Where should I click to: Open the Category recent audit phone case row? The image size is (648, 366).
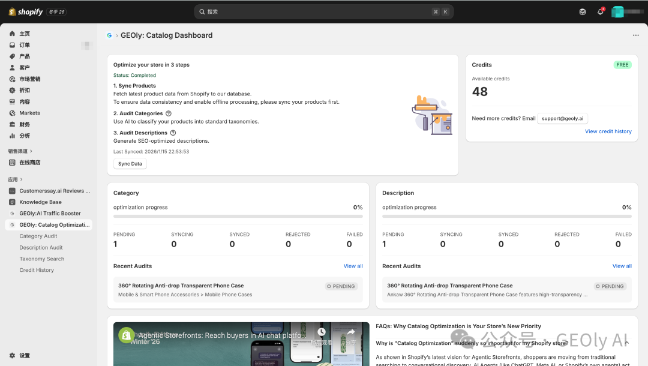pyautogui.click(x=238, y=290)
